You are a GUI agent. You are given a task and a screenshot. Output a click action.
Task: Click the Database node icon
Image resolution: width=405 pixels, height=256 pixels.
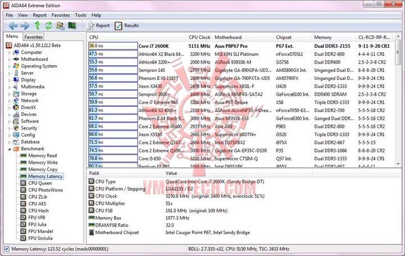coord(16,142)
